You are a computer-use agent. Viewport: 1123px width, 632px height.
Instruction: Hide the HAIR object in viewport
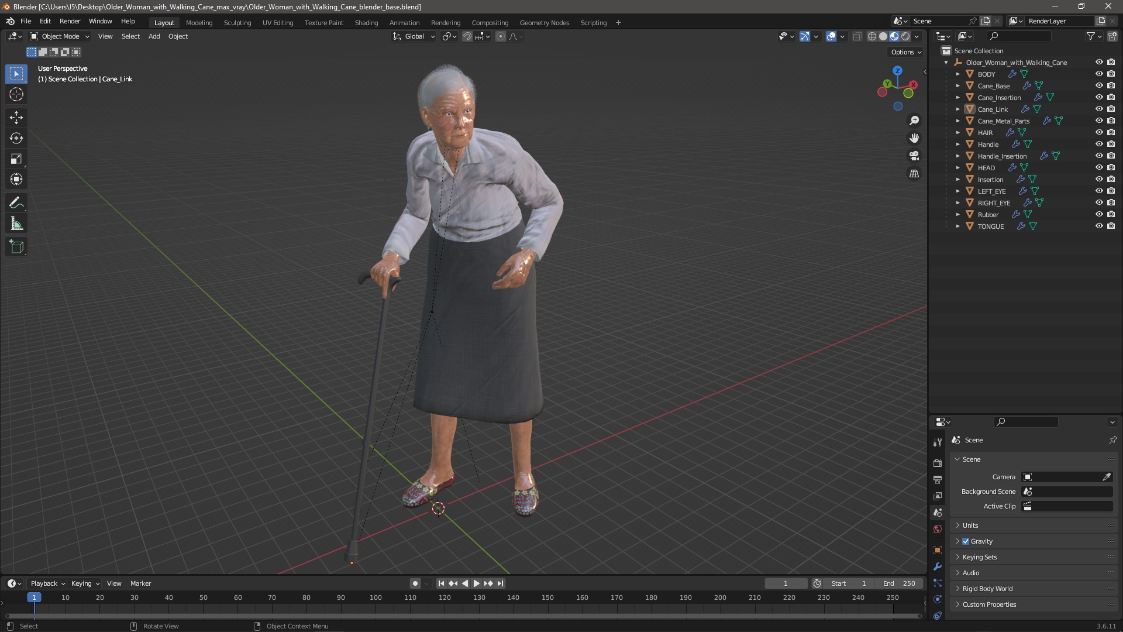tap(1098, 132)
